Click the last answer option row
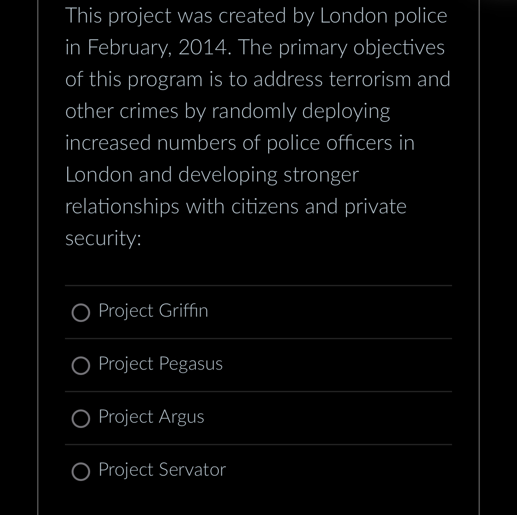This screenshot has height=515, width=517. click(258, 471)
